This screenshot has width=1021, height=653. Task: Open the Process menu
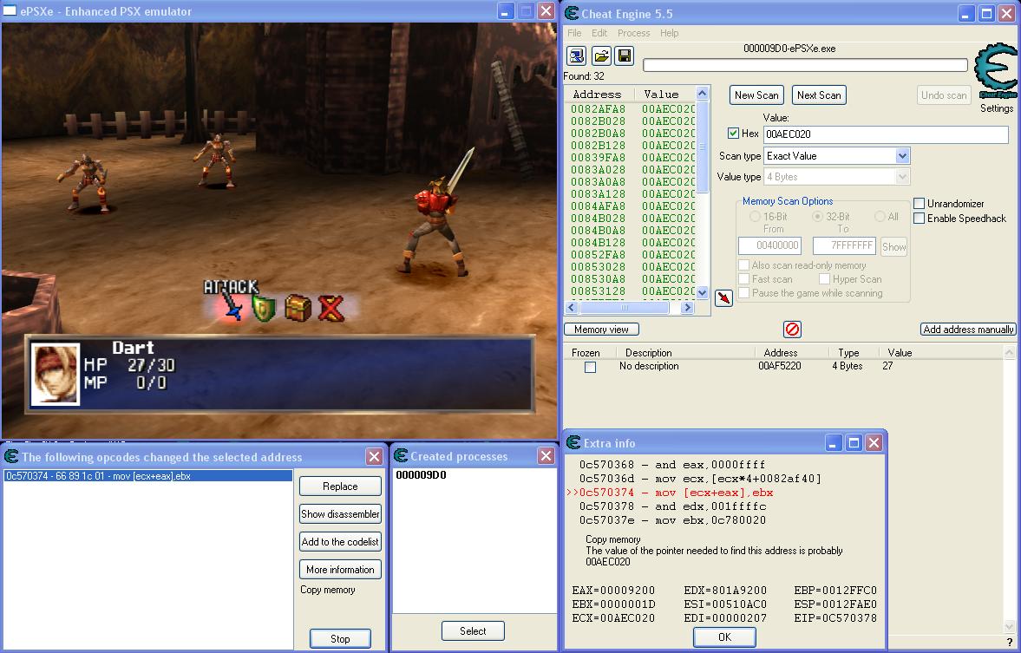[x=633, y=33]
